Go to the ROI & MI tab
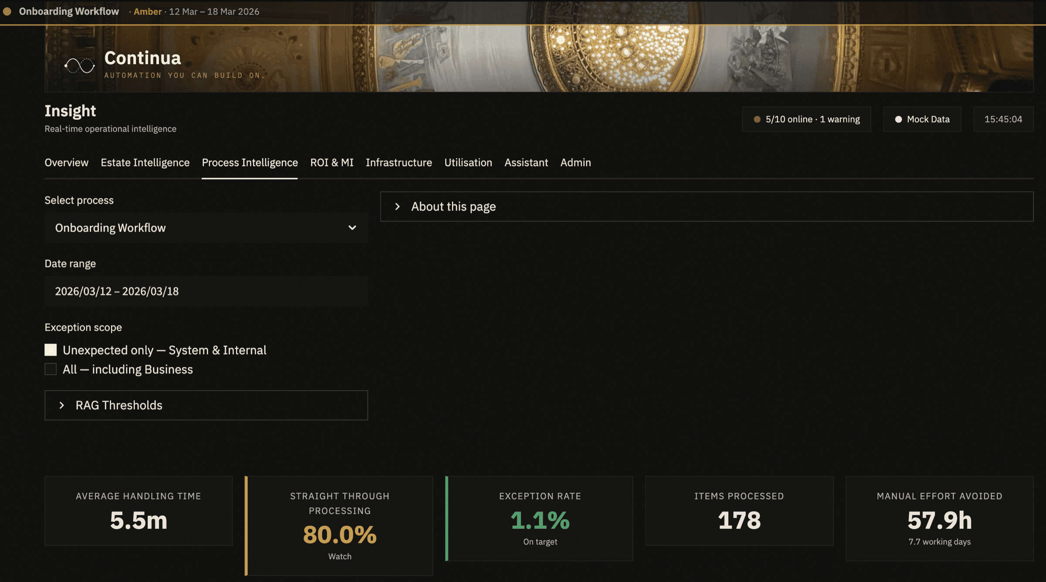 [x=332, y=162]
